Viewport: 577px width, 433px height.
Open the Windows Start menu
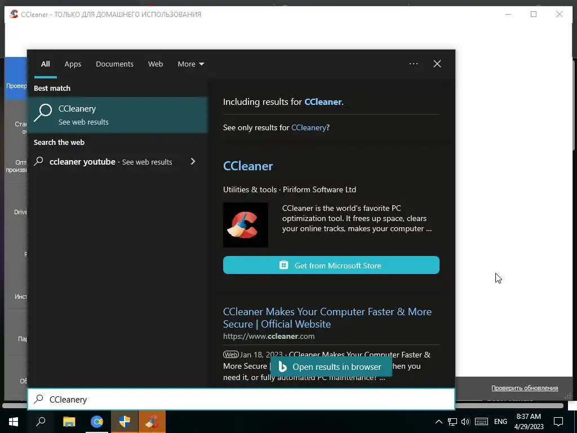(x=14, y=422)
